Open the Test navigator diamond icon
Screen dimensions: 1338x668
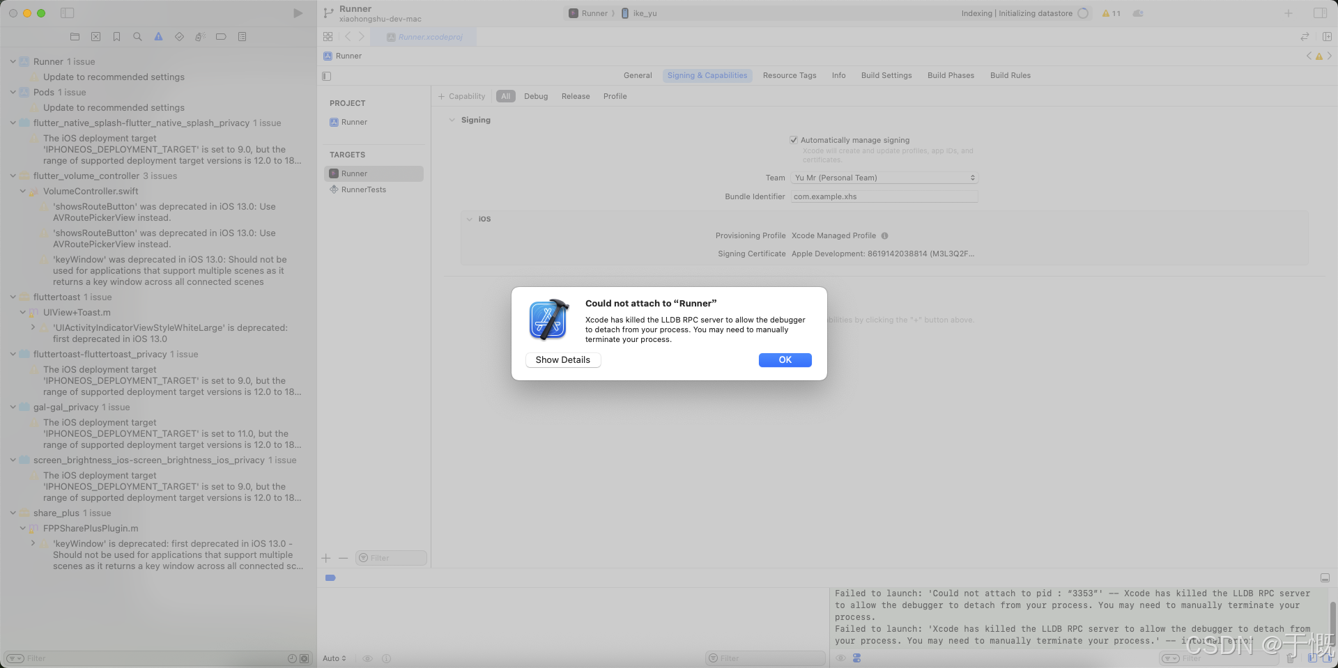pyautogui.click(x=179, y=37)
